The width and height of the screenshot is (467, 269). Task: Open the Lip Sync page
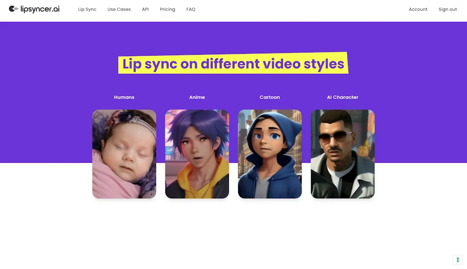click(87, 9)
